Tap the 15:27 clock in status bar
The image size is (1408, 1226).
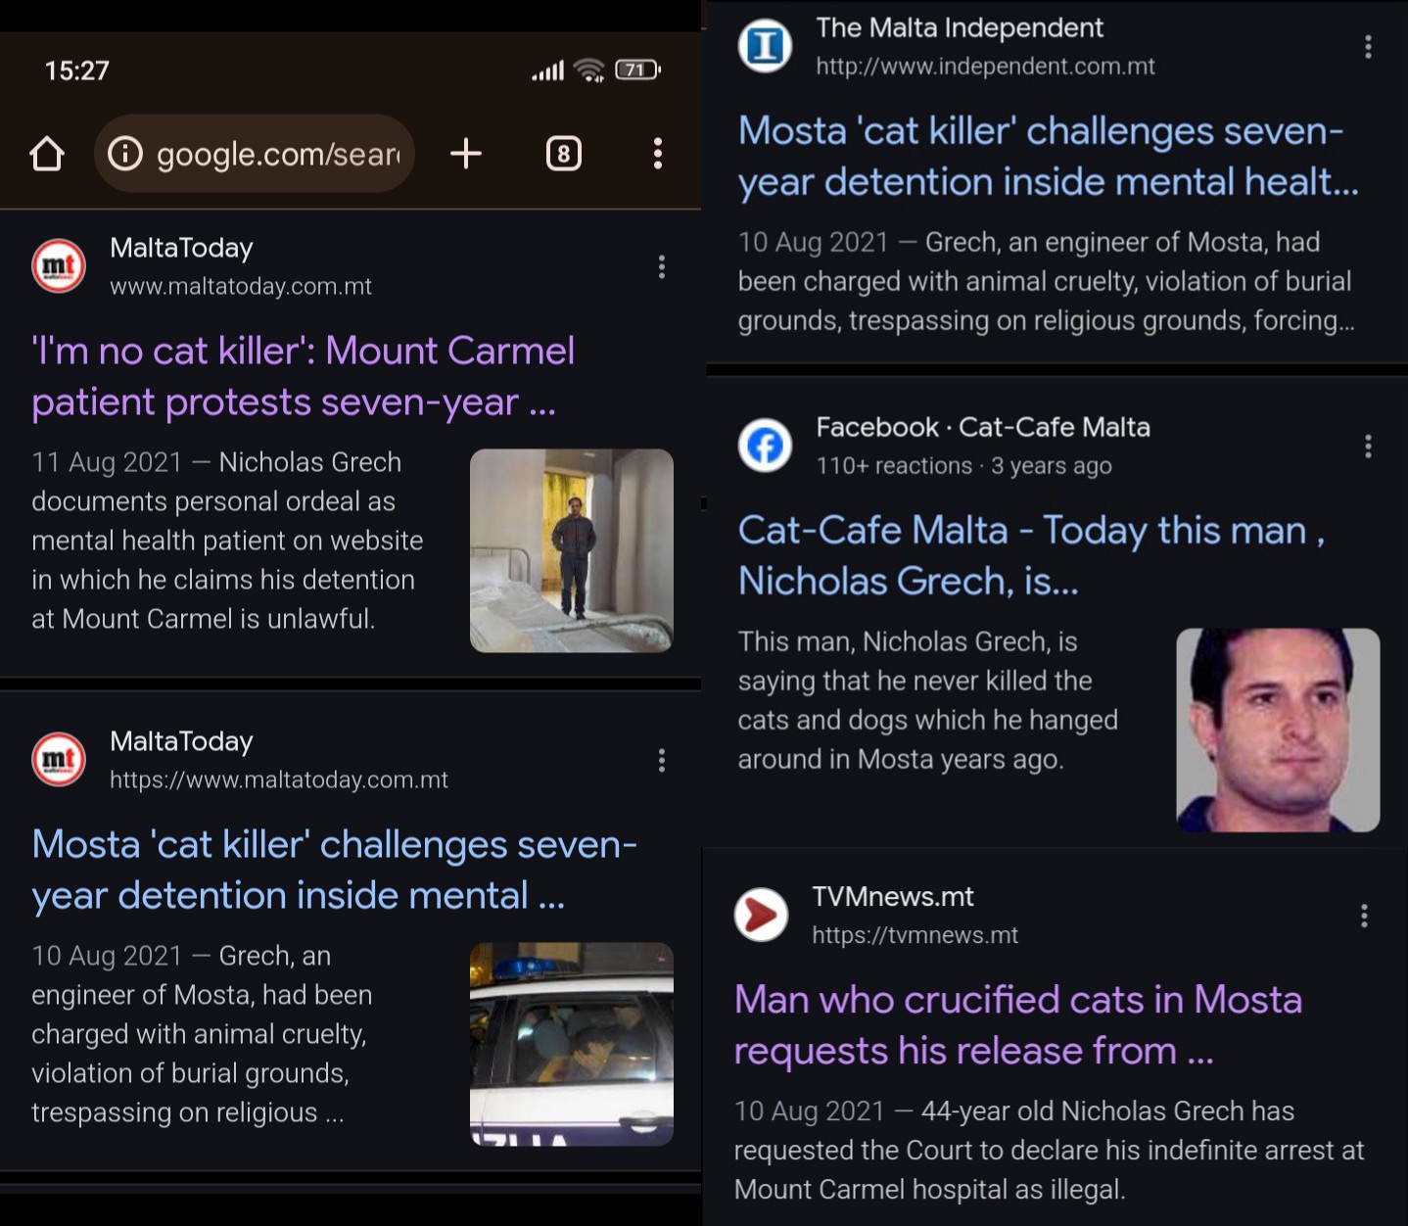tap(76, 71)
